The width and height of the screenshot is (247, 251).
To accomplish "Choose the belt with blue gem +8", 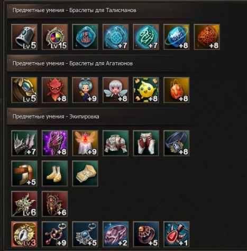I will pyautogui.click(x=177, y=143).
